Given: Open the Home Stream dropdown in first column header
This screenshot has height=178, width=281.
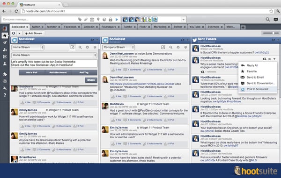Looking at the screenshot, I should 28,47.
